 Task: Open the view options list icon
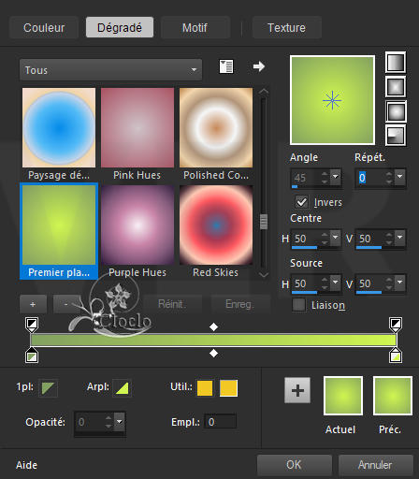226,66
